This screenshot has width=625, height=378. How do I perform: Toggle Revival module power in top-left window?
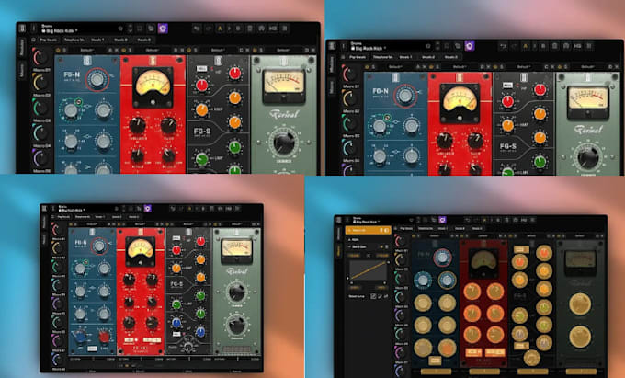(x=255, y=50)
